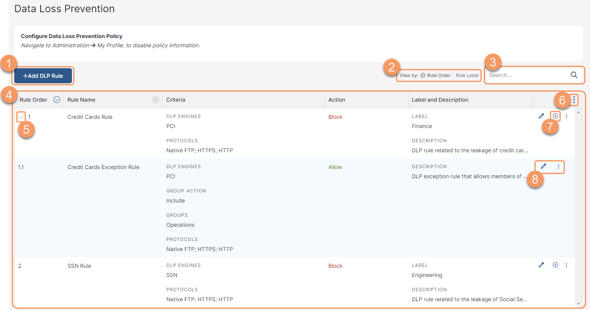Open the more actions menu on Credit Cards Rule
Screen dimensions: 590x310
[x=566, y=116]
